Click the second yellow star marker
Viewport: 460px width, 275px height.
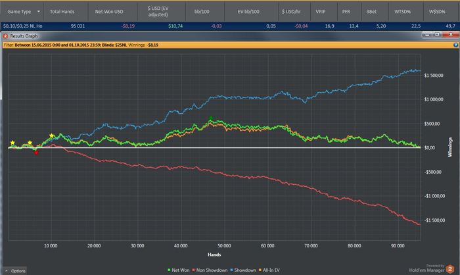[30, 143]
